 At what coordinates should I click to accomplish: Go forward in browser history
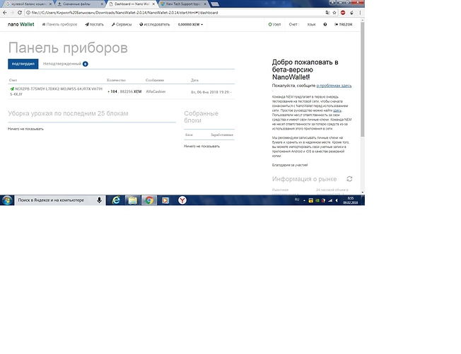click(12, 13)
